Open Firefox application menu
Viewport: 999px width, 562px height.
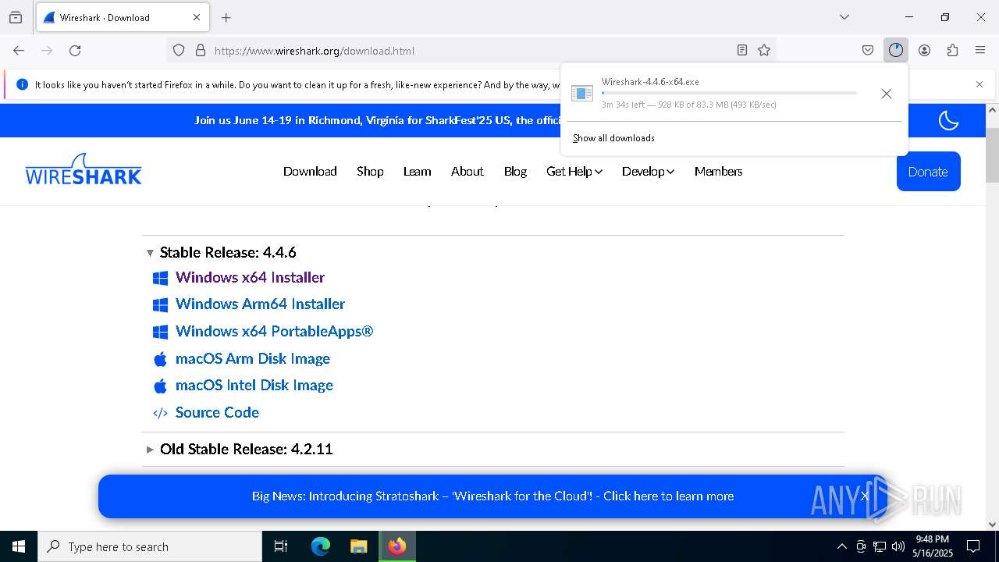[980, 50]
